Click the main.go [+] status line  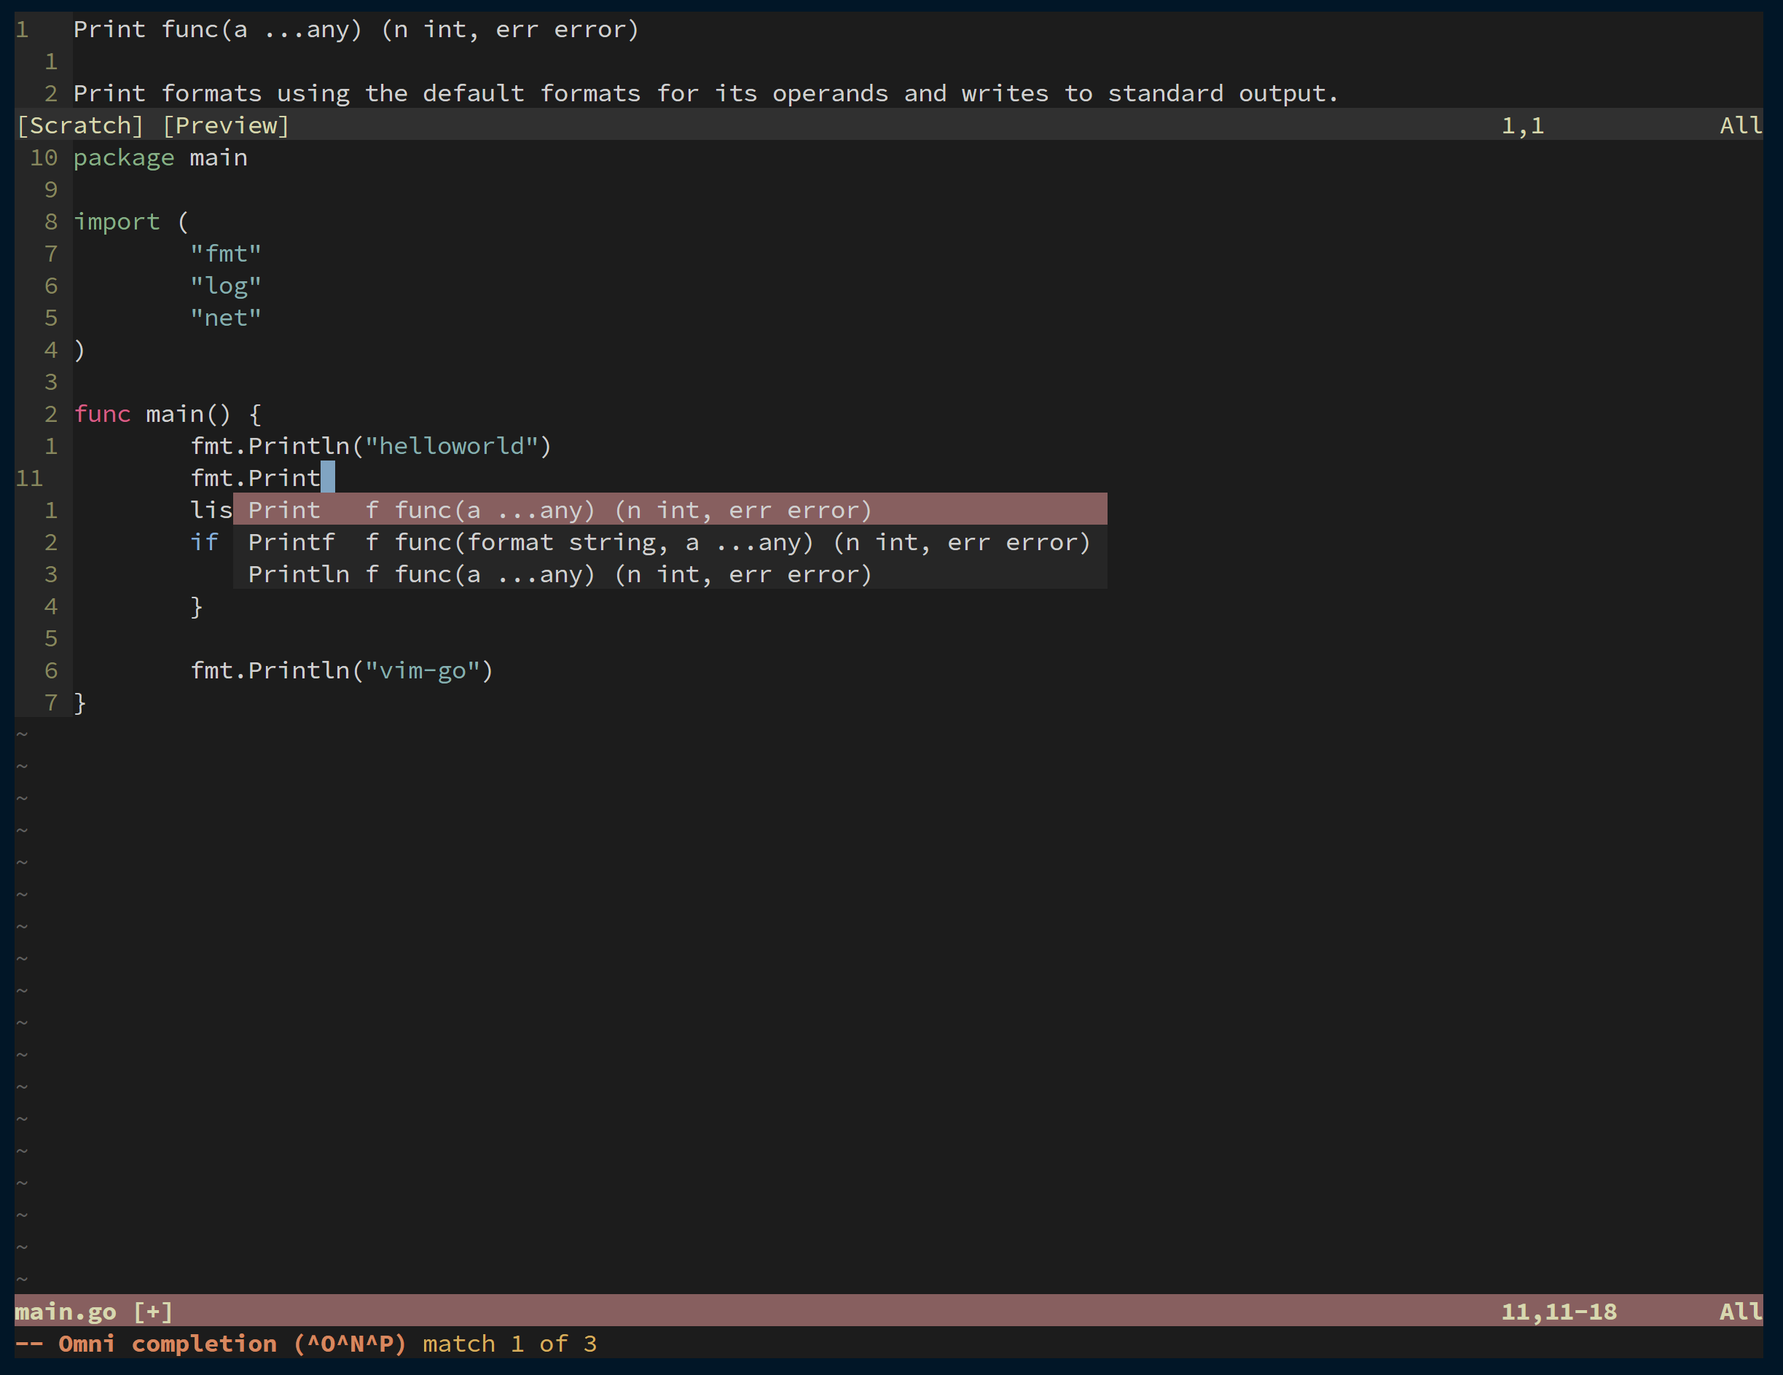click(94, 1312)
